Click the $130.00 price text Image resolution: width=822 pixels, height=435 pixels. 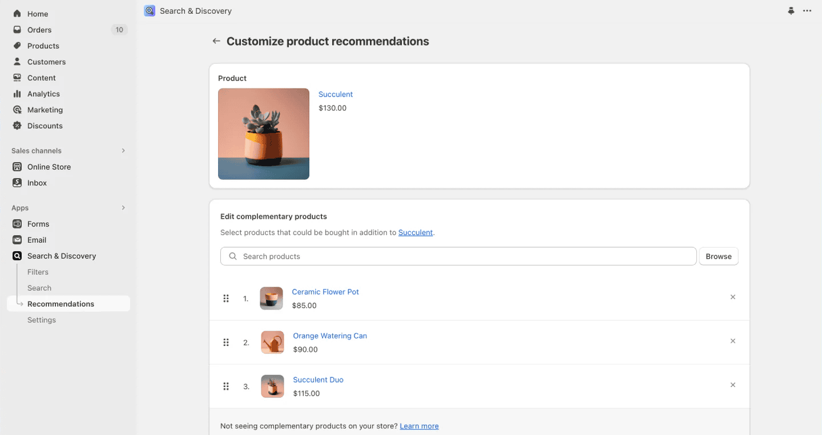332,108
